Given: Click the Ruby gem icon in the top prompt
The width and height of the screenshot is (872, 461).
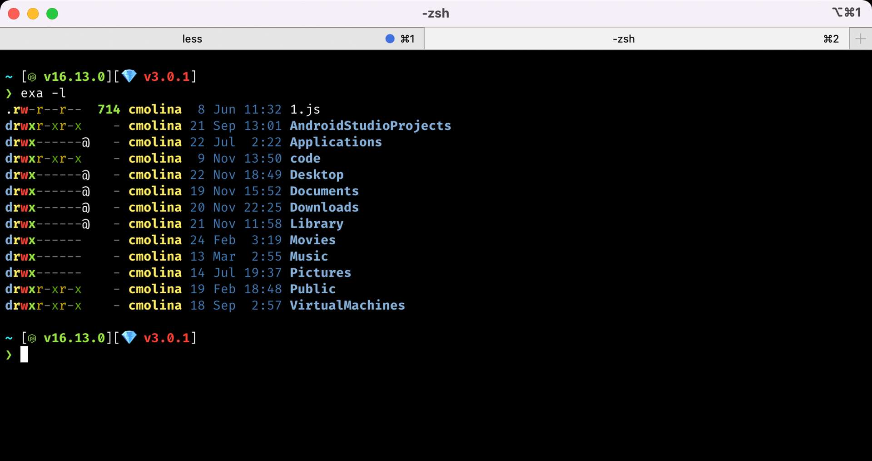Looking at the screenshot, I should [129, 76].
